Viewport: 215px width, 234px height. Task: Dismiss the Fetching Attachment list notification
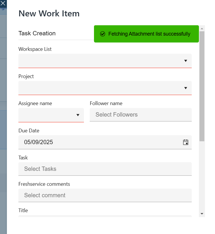tap(146, 34)
